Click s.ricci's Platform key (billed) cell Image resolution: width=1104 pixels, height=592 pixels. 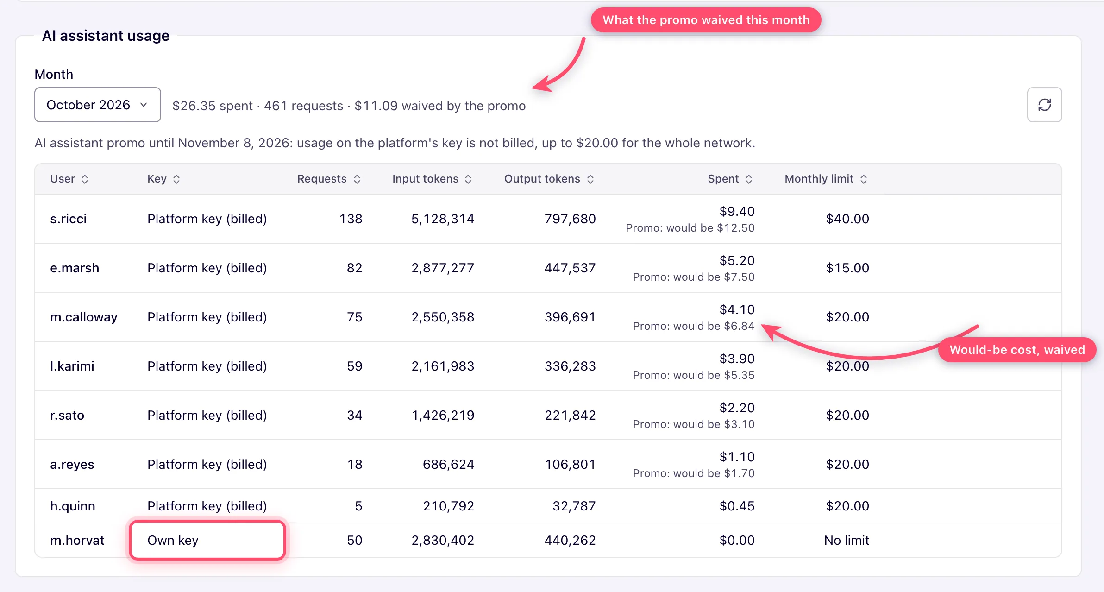207,219
